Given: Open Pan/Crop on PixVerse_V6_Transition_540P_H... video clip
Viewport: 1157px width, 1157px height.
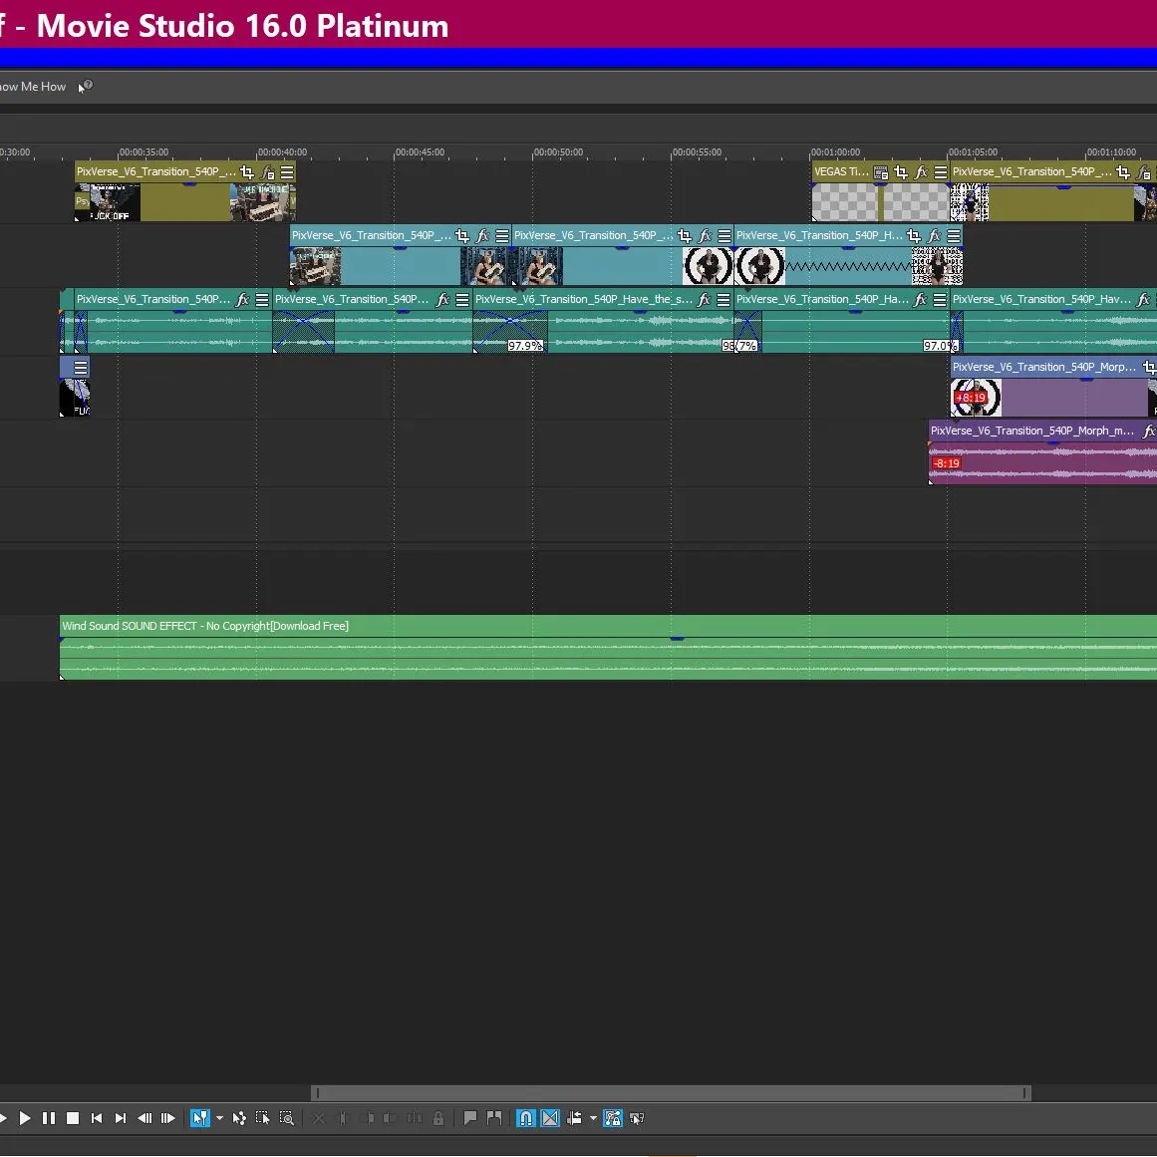Looking at the screenshot, I should [x=914, y=235].
